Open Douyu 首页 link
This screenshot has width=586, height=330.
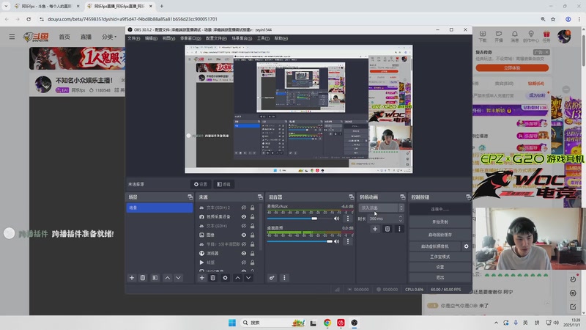[x=64, y=37]
